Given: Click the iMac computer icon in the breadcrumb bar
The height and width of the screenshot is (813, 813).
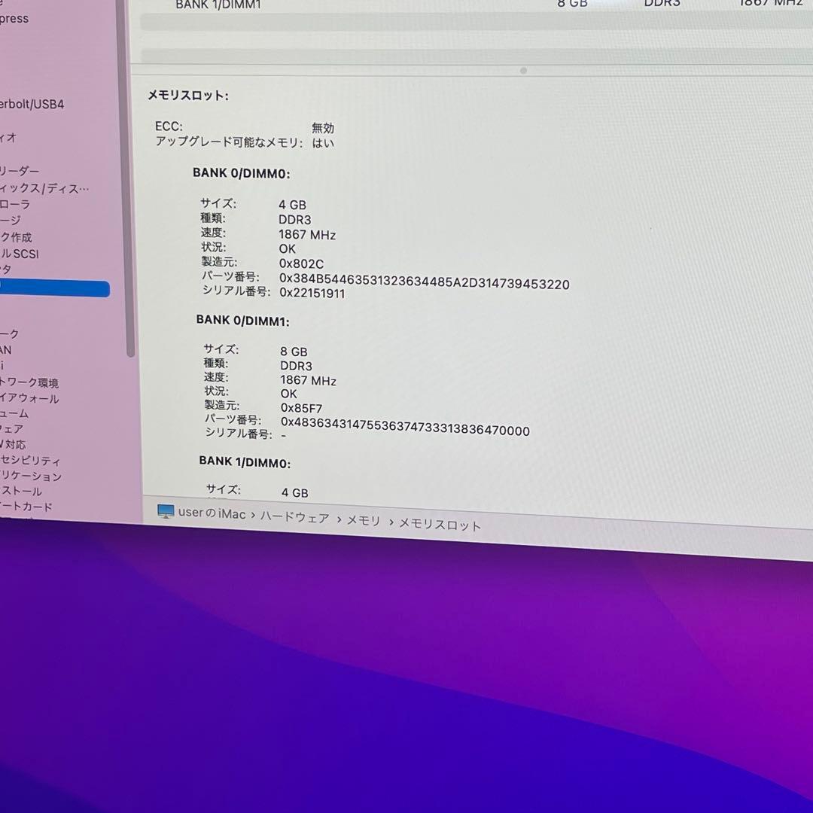Looking at the screenshot, I should 166,513.
